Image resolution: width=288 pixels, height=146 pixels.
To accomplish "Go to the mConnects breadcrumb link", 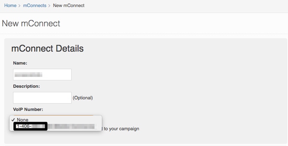I will [x=35, y=6].
